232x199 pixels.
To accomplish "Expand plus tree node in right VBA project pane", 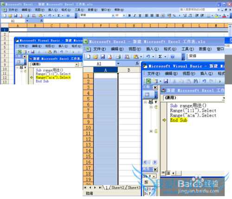I will point(151,131).
